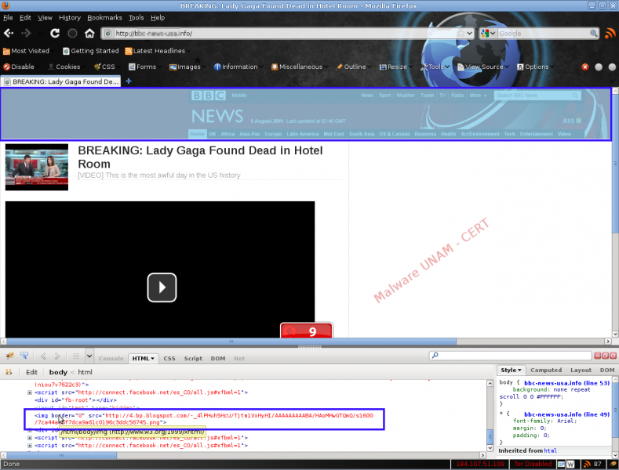Switch to Firebug Script panel
Viewport: 619px width, 470px height.
[x=193, y=359]
